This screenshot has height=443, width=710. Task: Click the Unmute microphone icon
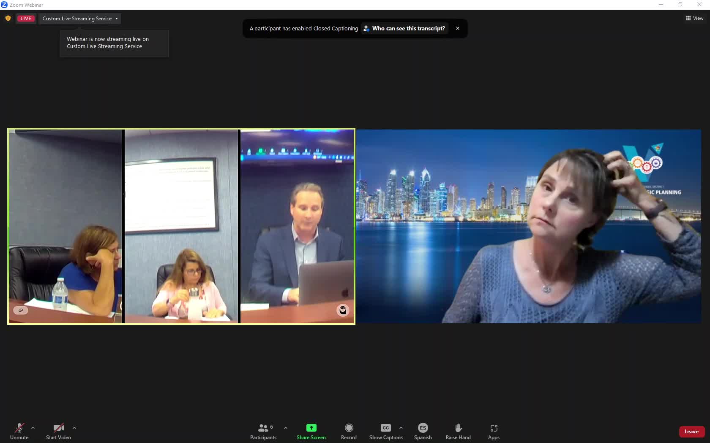point(19,428)
